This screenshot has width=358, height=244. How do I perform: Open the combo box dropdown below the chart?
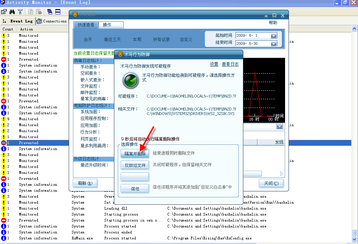pos(279,126)
